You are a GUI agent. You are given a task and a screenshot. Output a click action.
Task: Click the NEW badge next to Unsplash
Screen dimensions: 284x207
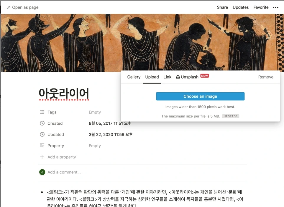click(x=204, y=76)
